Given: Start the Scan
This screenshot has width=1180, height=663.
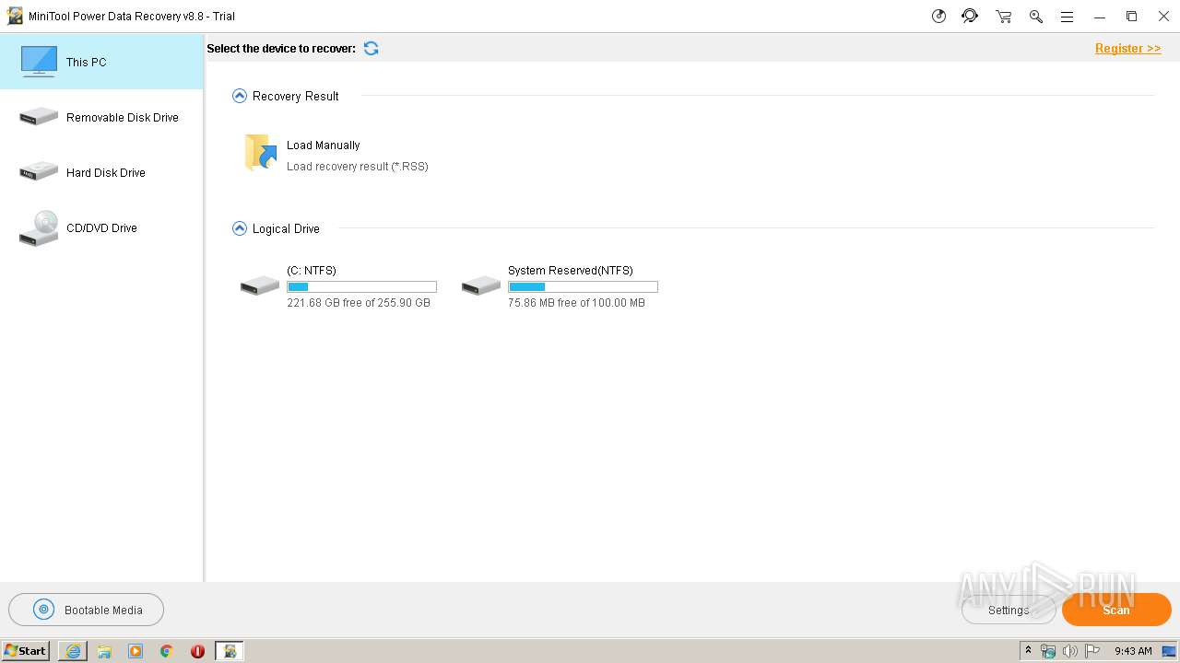Looking at the screenshot, I should 1116,610.
